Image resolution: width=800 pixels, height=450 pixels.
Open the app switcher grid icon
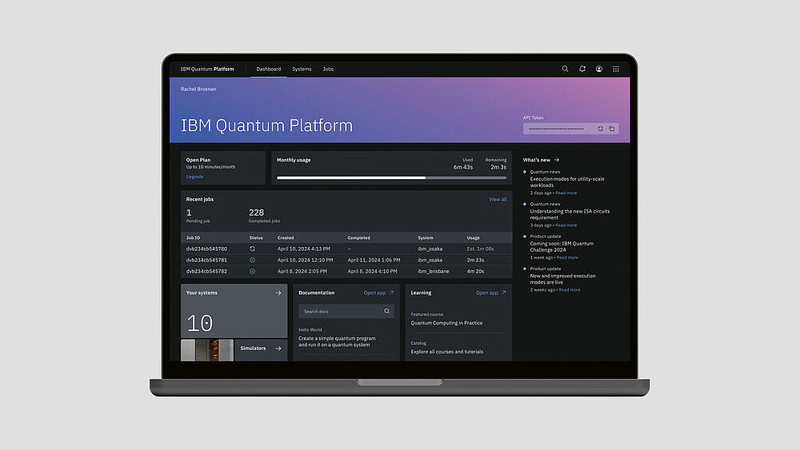(616, 70)
